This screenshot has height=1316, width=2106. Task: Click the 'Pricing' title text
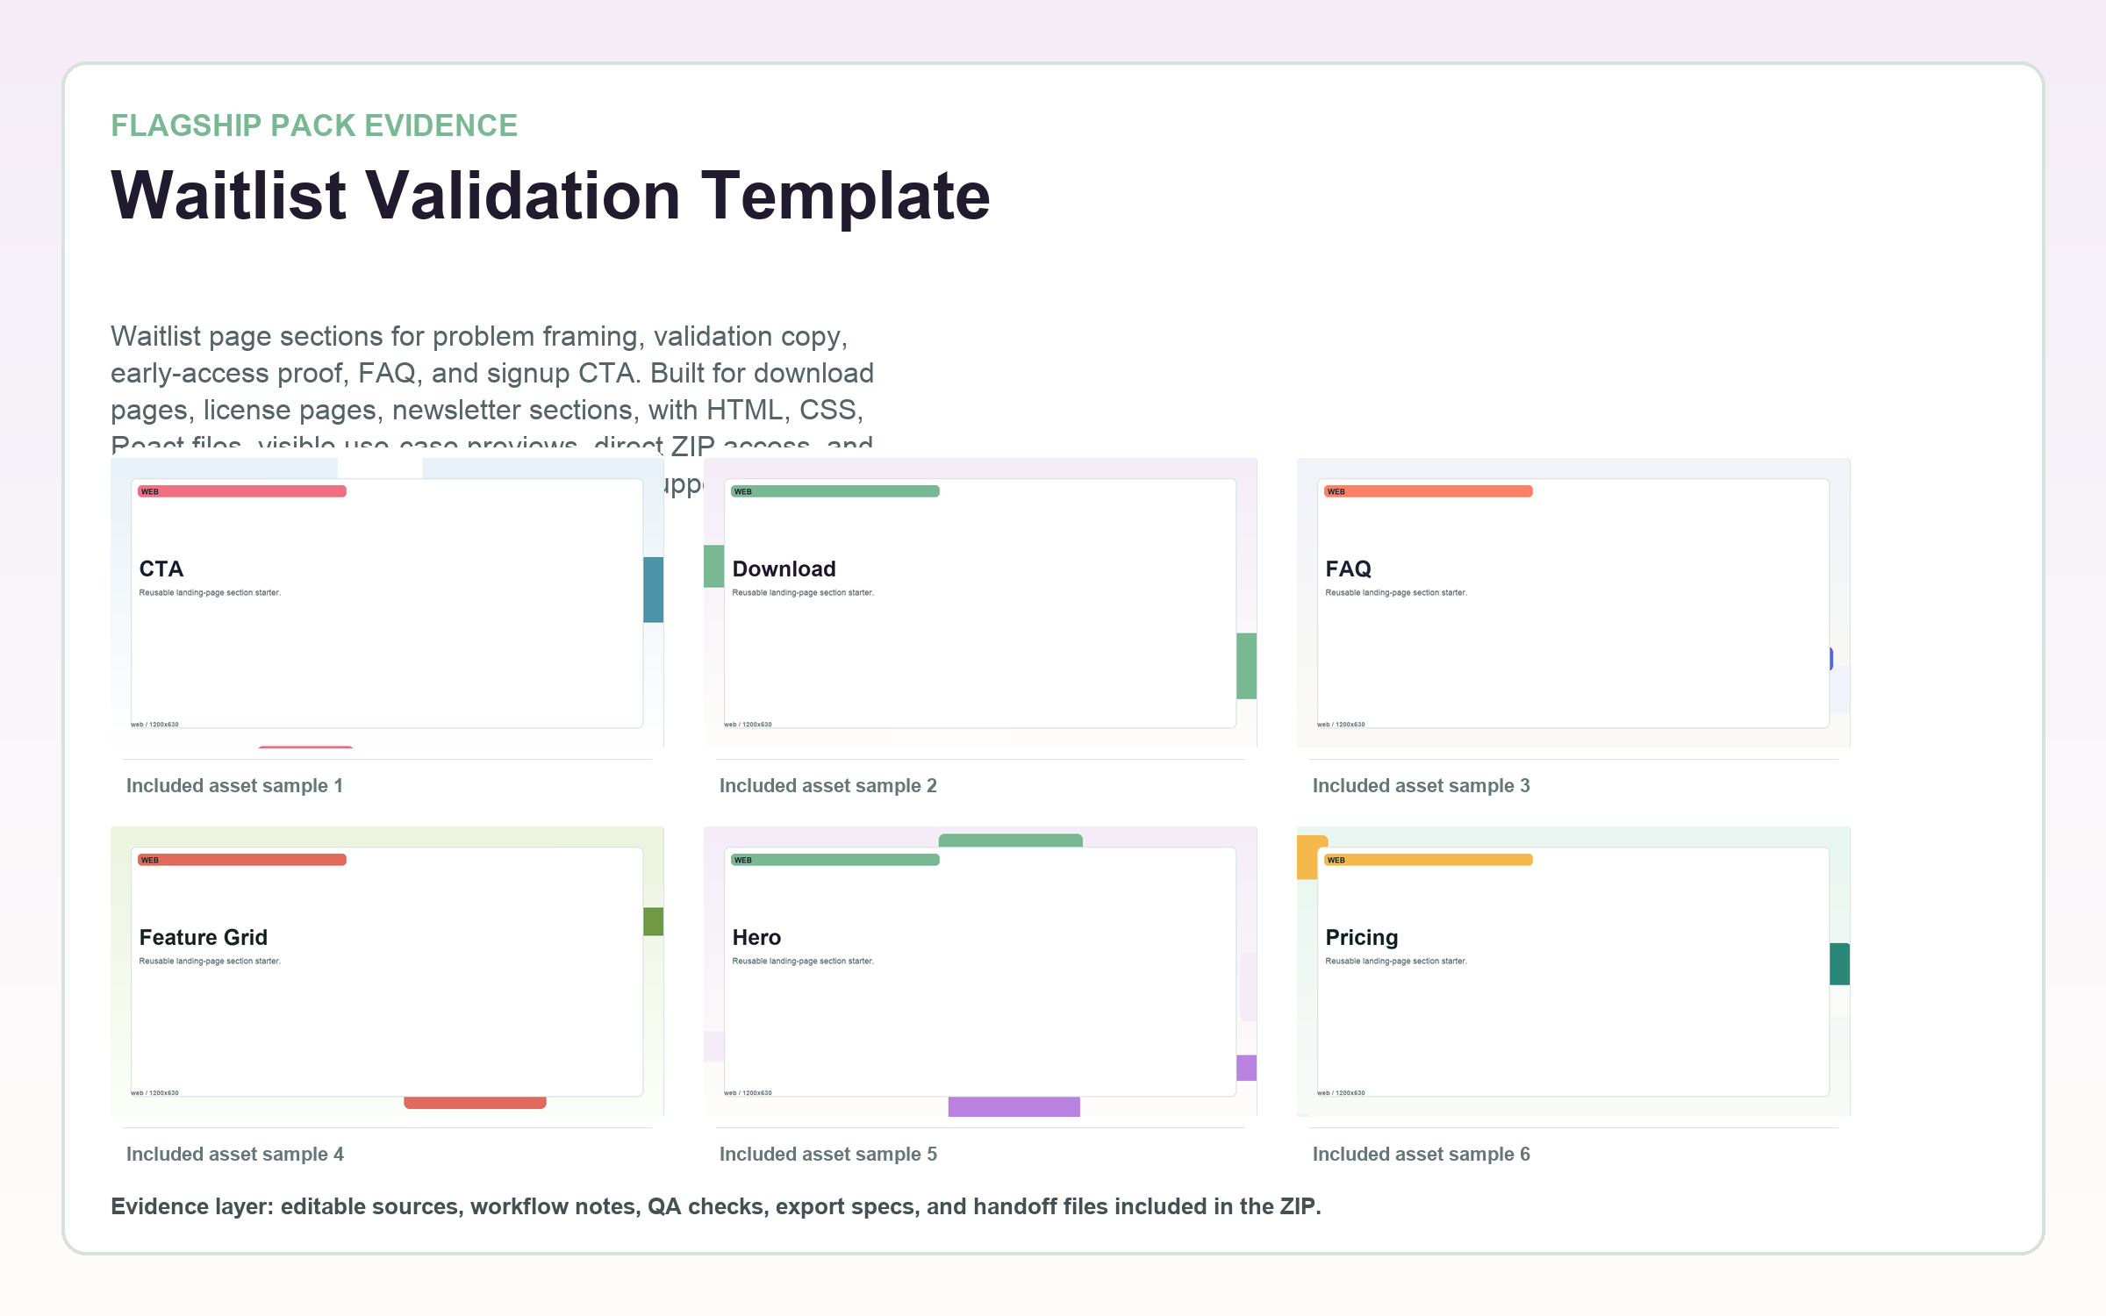[x=1362, y=938]
